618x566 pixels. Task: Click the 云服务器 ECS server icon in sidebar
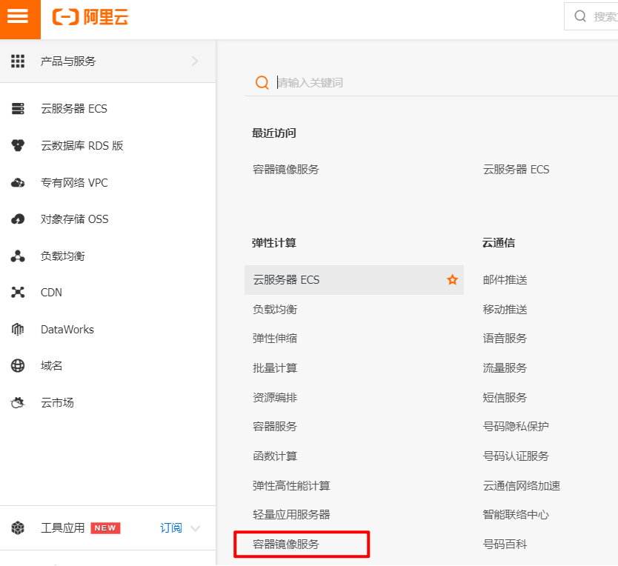pos(18,108)
